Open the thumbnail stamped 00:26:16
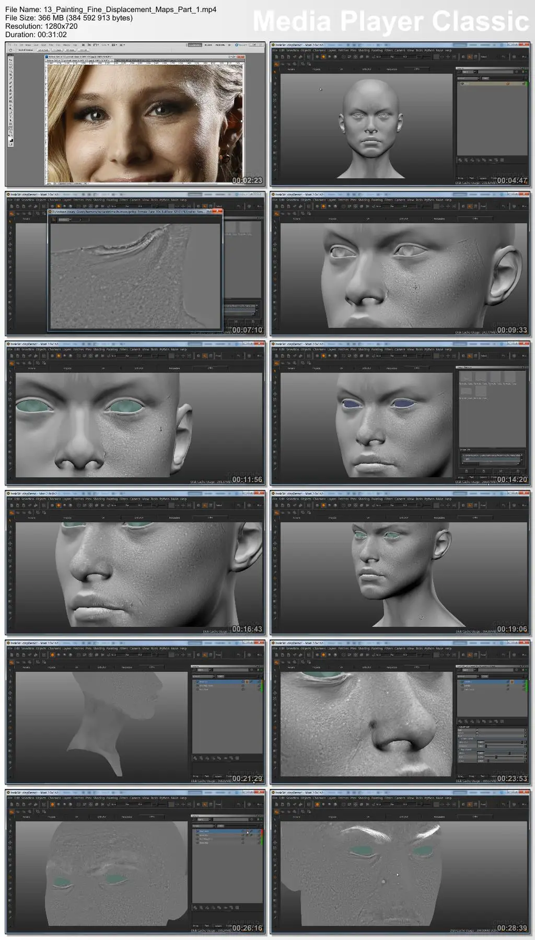Image resolution: width=535 pixels, height=940 pixels. pyautogui.click(x=135, y=862)
